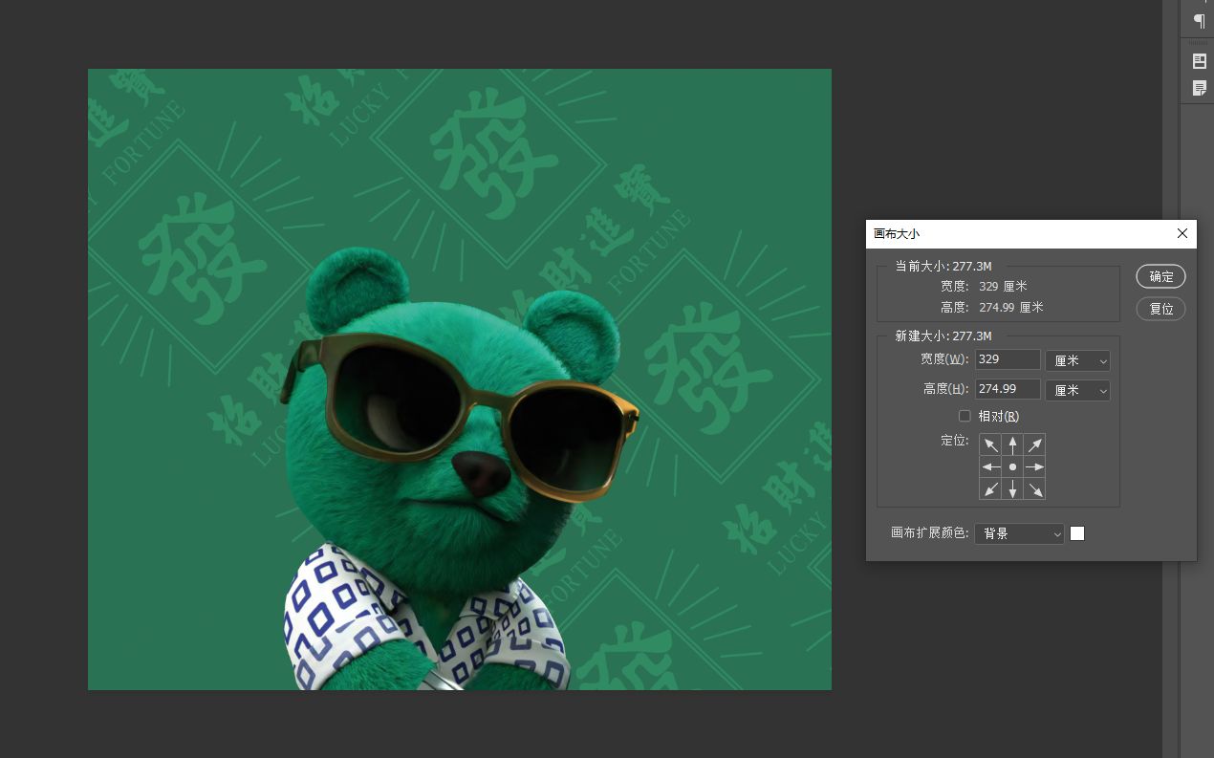Image resolution: width=1214 pixels, height=758 pixels.
Task: Expand the 画布扩展颜色 dropdown set to 背景
Action: coord(1019,533)
